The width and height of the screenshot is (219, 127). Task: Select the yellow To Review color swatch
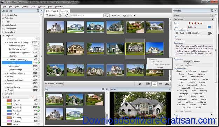[9, 104]
